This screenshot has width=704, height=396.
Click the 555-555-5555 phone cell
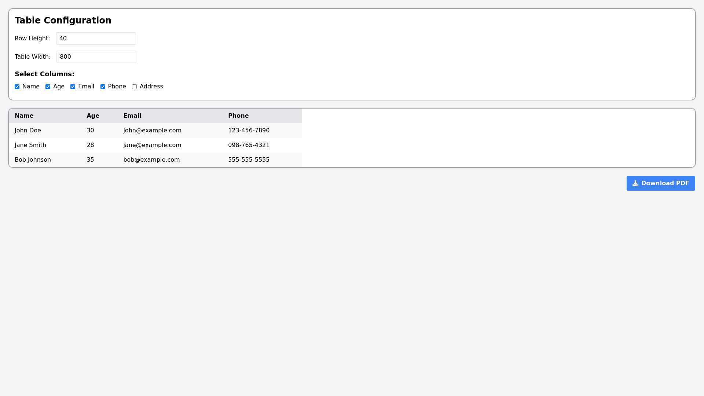[x=249, y=160]
